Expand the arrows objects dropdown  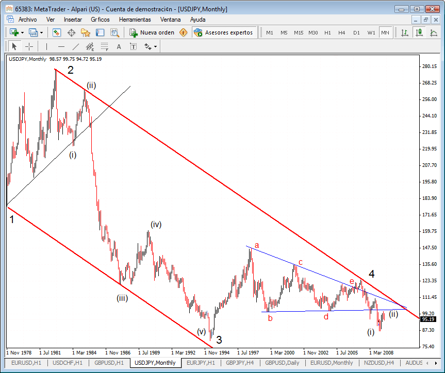coord(155,46)
